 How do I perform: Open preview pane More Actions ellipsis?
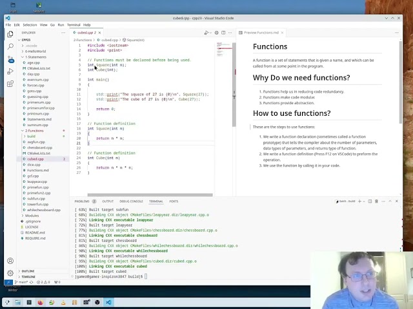(x=397, y=33)
